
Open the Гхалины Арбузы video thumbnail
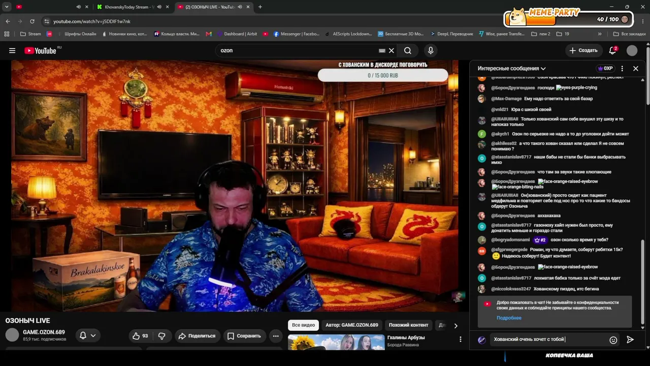pos(336,342)
